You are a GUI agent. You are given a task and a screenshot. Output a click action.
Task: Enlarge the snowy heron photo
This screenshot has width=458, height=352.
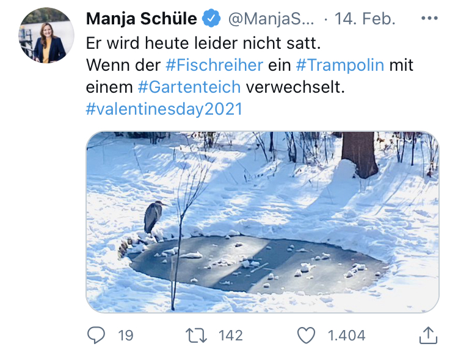pyautogui.click(x=262, y=223)
